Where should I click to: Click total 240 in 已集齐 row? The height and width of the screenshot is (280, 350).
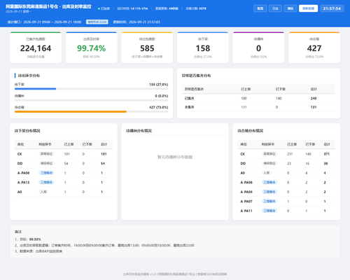point(314,98)
